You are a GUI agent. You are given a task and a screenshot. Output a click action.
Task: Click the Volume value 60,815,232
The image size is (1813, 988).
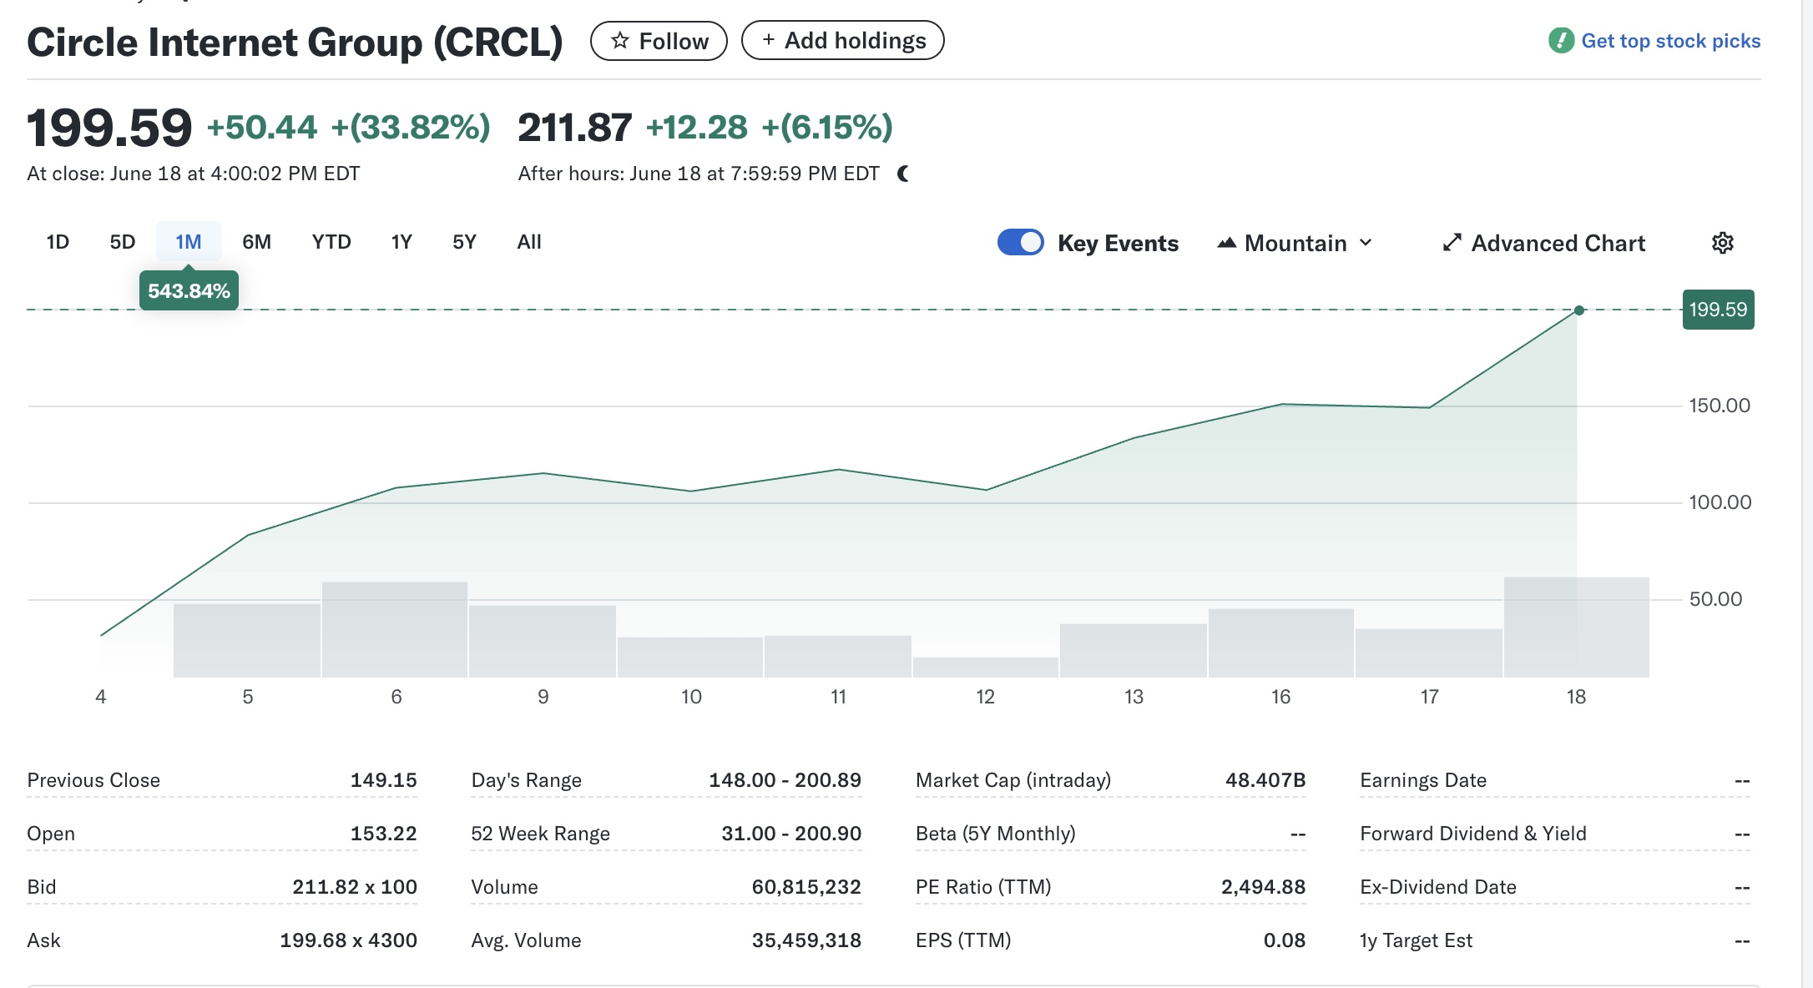[806, 887]
